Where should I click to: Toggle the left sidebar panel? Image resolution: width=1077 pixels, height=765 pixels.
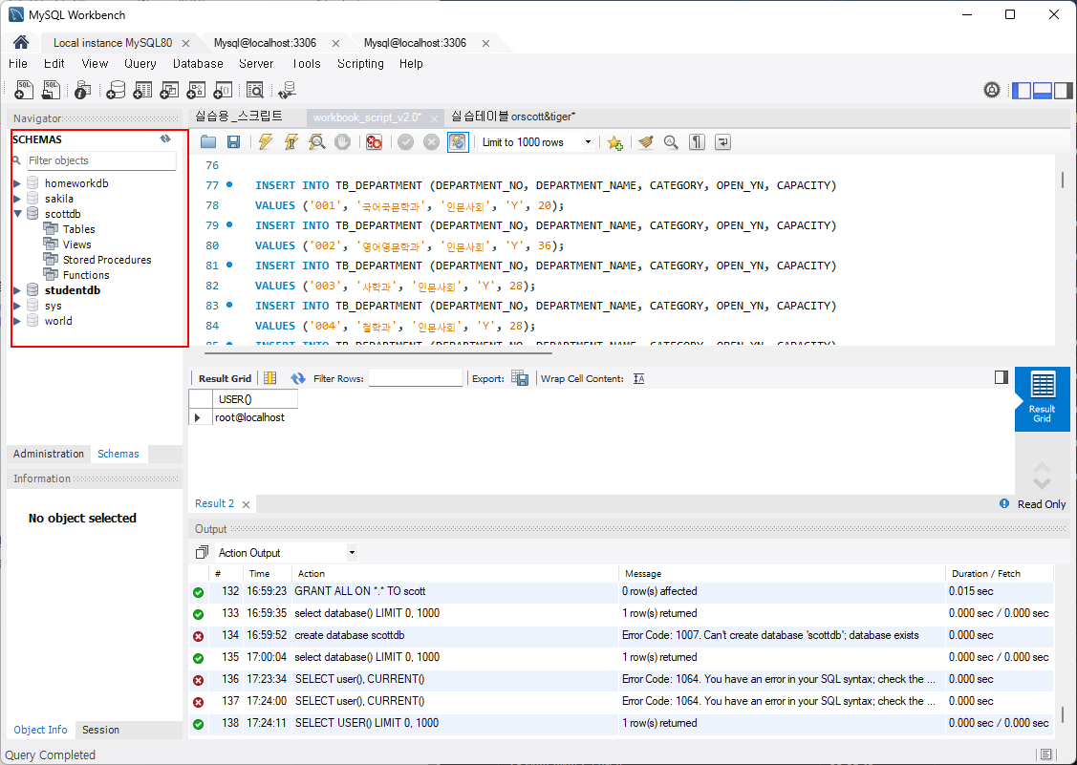1022,90
